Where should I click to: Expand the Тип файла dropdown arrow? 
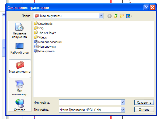[123, 110]
